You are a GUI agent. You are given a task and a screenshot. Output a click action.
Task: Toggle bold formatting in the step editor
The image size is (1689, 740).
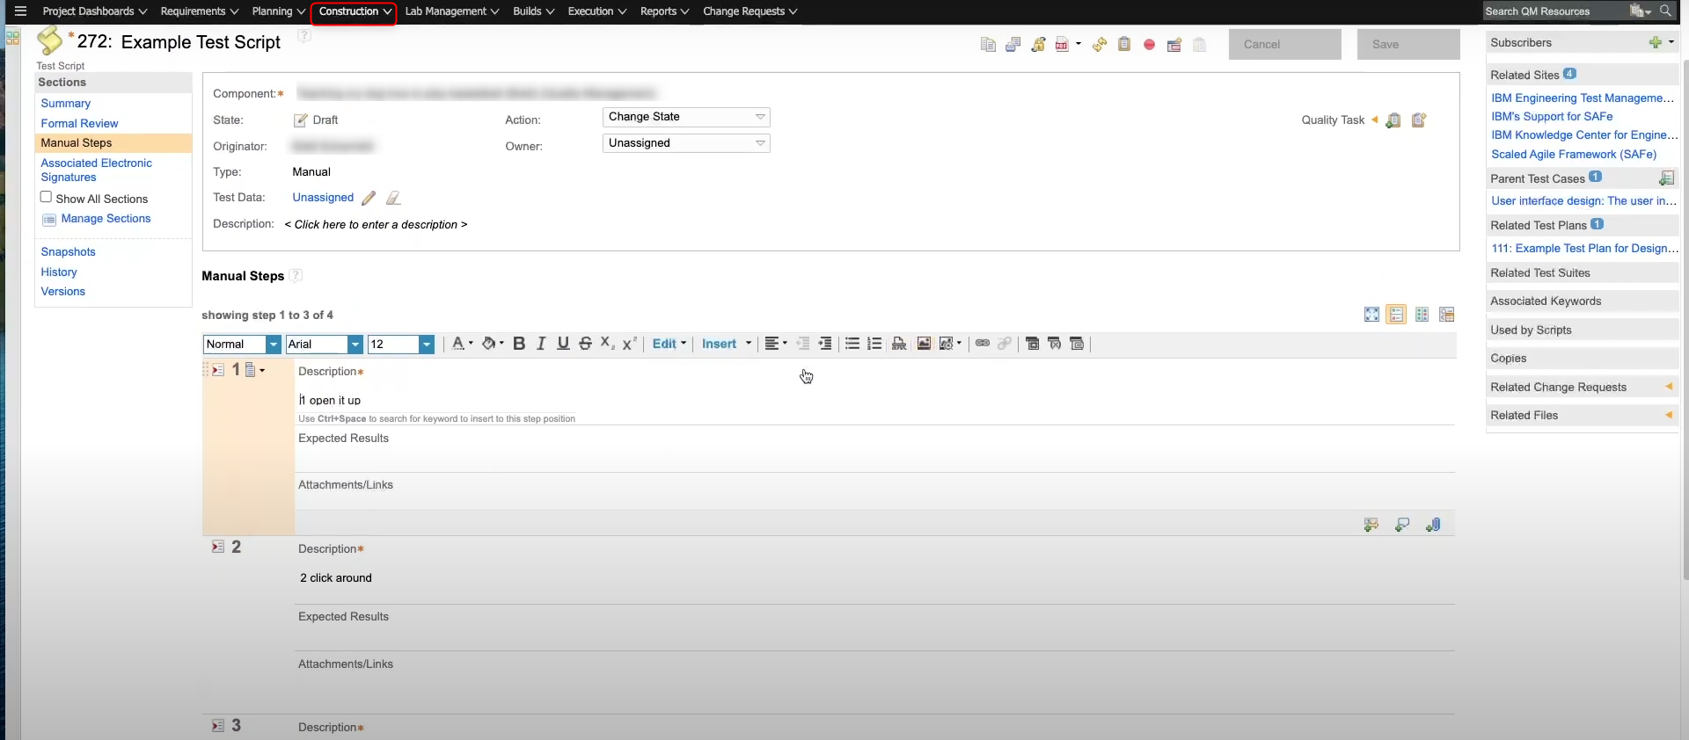(519, 344)
